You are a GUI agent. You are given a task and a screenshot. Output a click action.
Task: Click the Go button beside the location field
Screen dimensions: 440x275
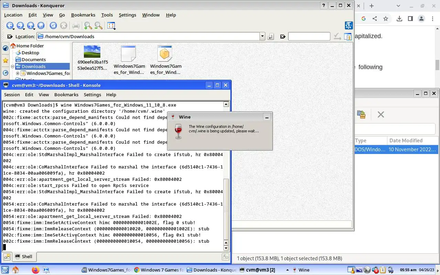(x=271, y=36)
